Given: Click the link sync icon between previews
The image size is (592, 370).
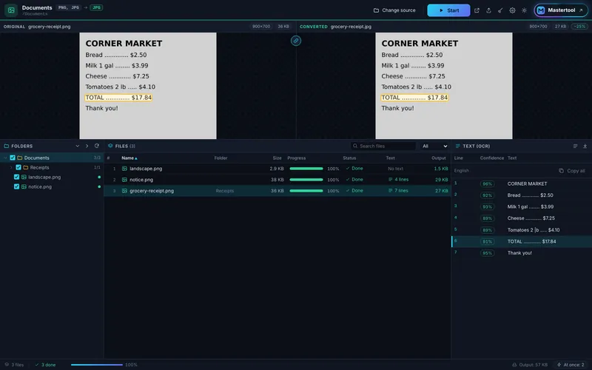Looking at the screenshot, I should point(296,41).
